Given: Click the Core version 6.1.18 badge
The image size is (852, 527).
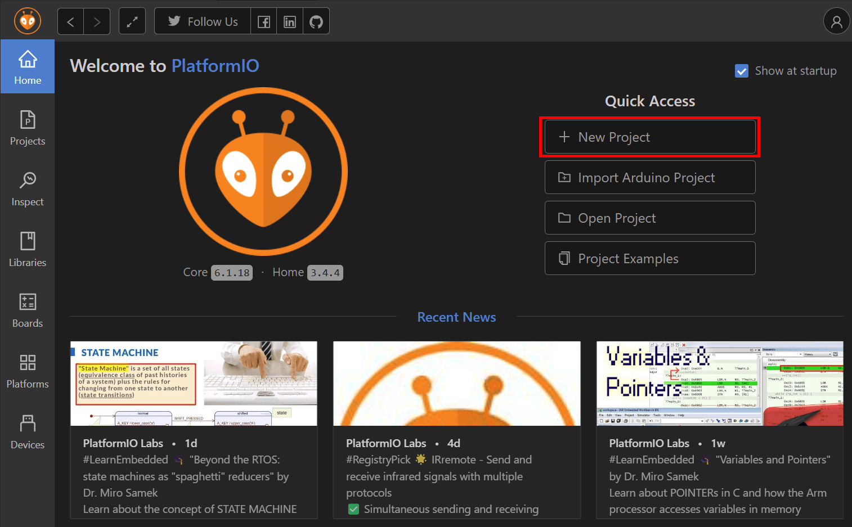Looking at the screenshot, I should coord(232,273).
